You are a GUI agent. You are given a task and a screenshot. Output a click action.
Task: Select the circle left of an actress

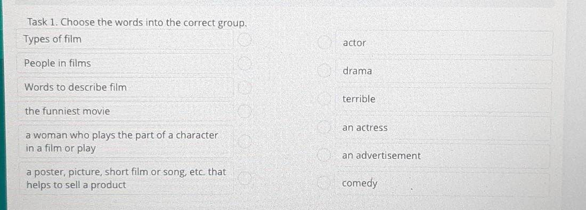[x=324, y=128]
